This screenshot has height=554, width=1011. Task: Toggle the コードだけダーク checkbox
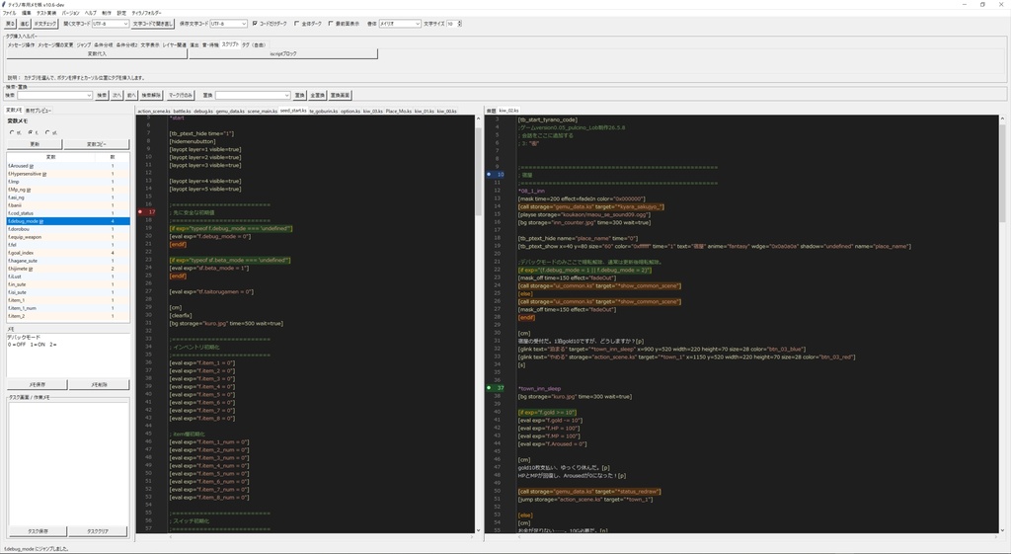pos(256,24)
